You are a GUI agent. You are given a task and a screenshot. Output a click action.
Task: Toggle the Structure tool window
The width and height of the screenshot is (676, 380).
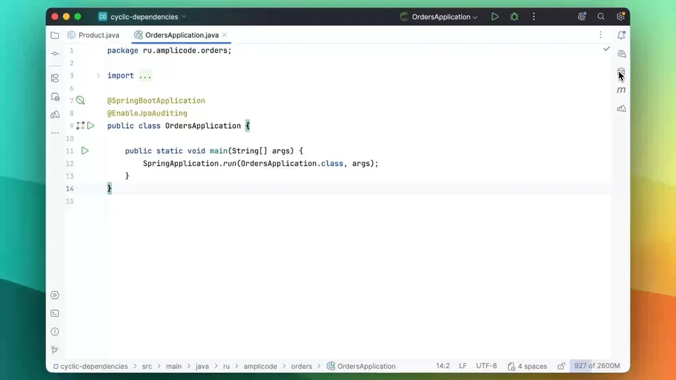pyautogui.click(x=55, y=78)
